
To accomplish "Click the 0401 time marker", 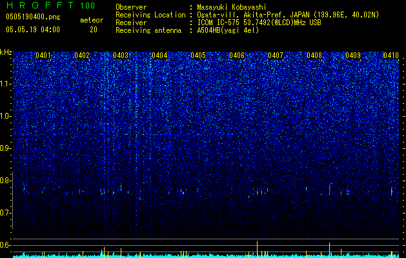I will (43, 55).
